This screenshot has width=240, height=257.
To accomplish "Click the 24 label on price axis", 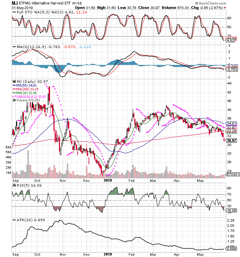I will pyautogui.click(x=229, y=171).
